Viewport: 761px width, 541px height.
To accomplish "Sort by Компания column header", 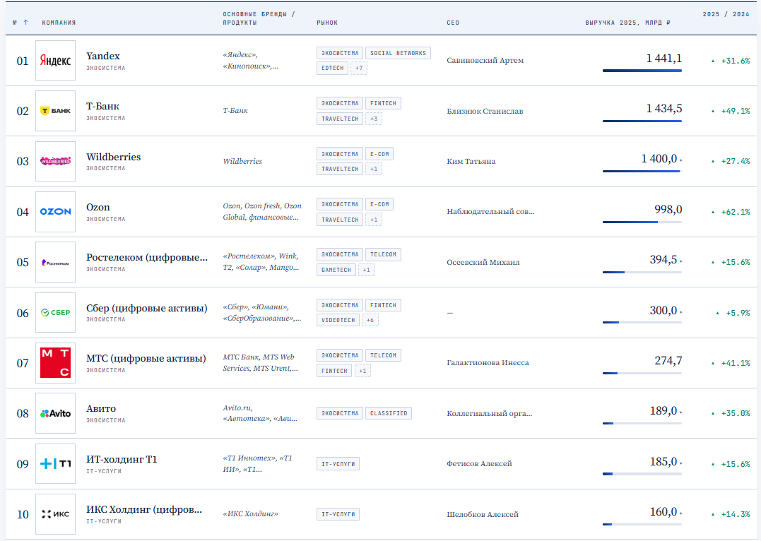I will [59, 23].
